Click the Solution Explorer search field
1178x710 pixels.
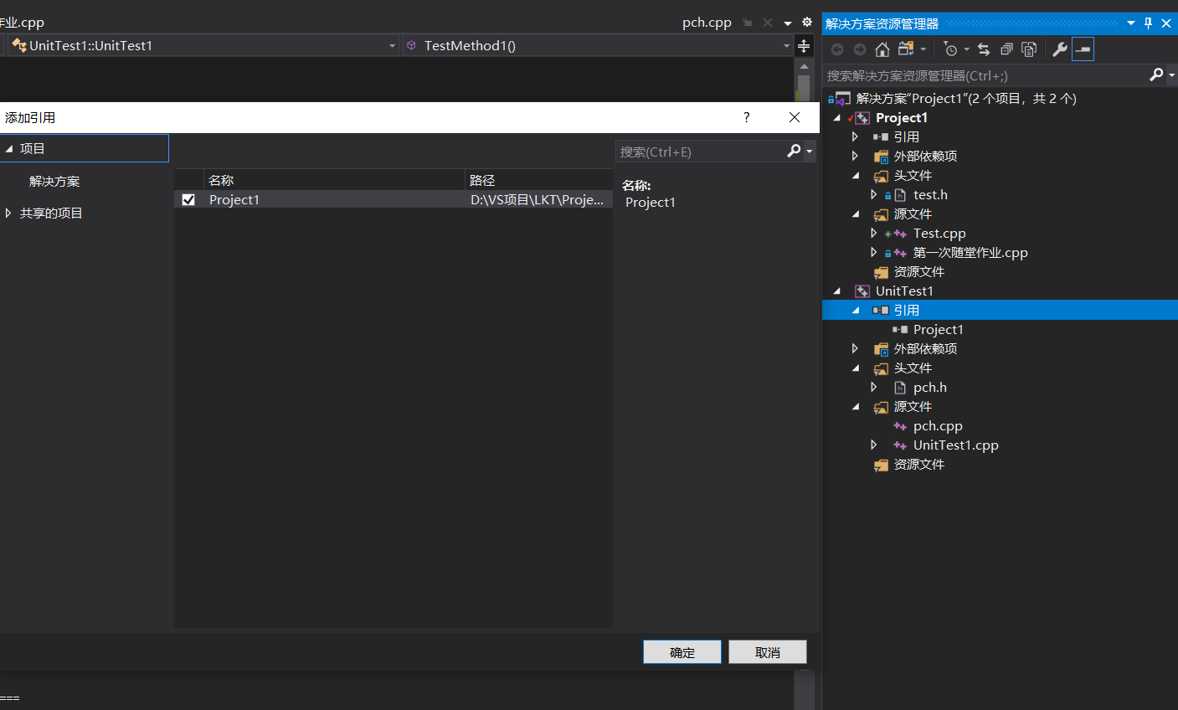coord(985,75)
